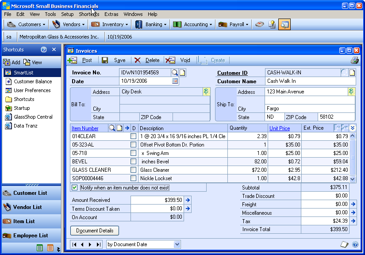Click the insert line icon in grid header
The image size is (365, 255).
pyautogui.click(x=337, y=127)
